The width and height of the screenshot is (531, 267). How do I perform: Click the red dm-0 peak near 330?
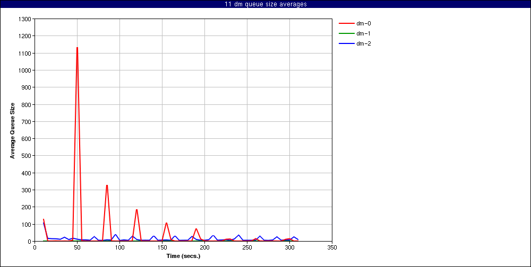pos(107,185)
